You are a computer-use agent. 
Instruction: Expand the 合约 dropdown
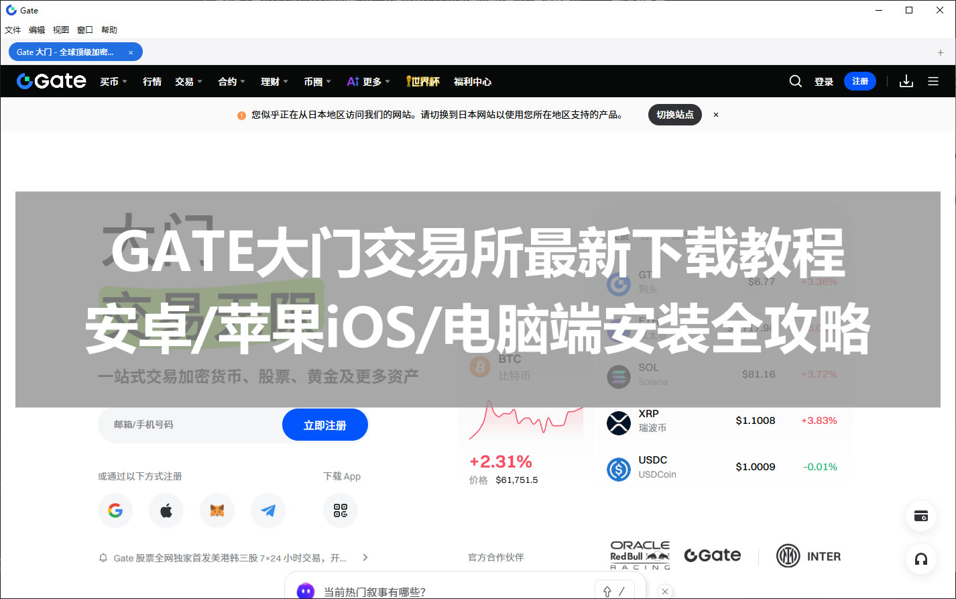coord(231,81)
